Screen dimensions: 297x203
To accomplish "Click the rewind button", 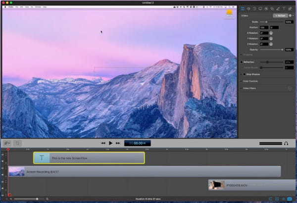I will coord(103,143).
